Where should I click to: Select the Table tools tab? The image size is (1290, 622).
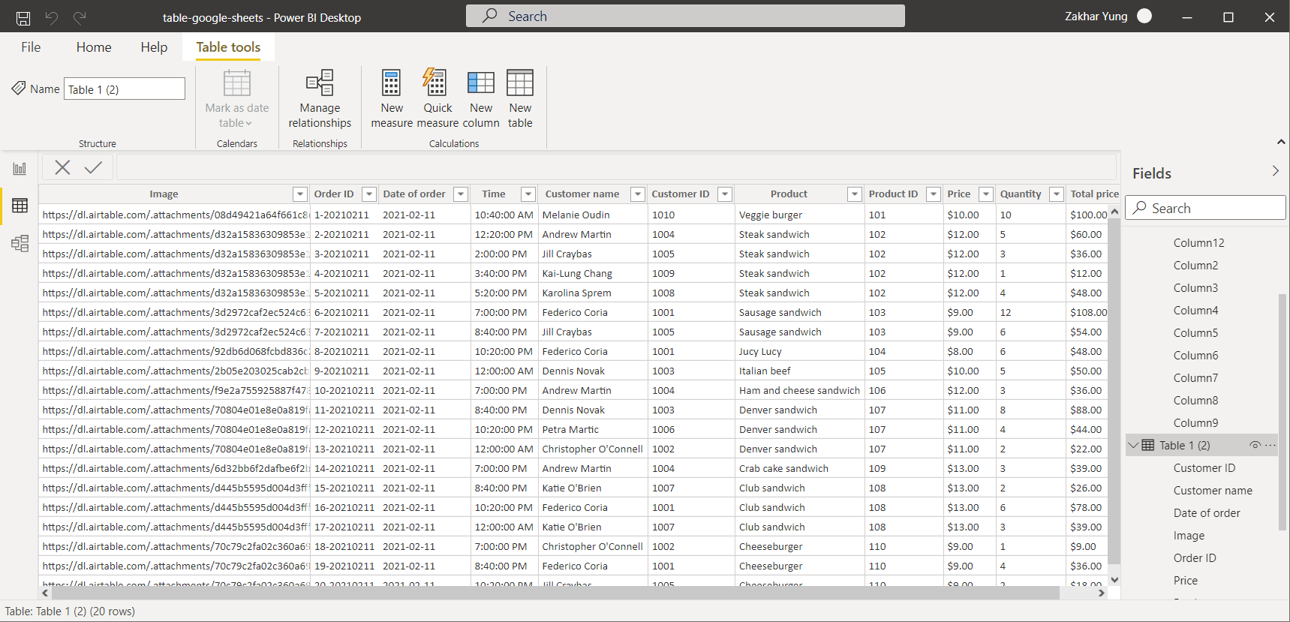click(x=228, y=47)
